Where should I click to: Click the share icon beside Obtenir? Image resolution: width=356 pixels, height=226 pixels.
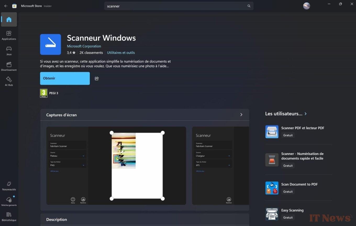[x=97, y=79]
